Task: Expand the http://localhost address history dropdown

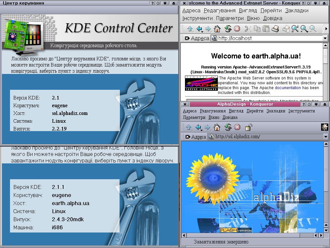Action: (x=325, y=38)
